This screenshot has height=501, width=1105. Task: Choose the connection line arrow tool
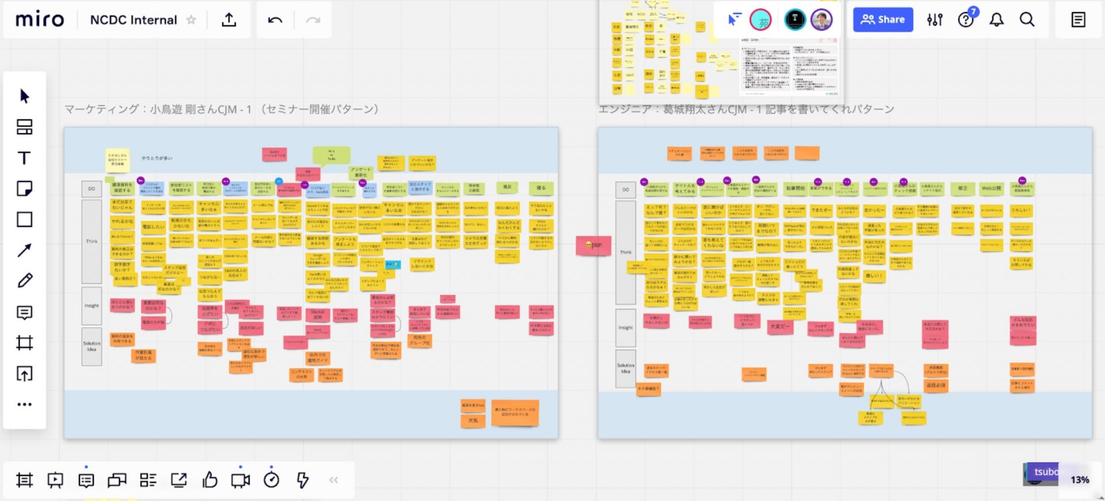24,250
